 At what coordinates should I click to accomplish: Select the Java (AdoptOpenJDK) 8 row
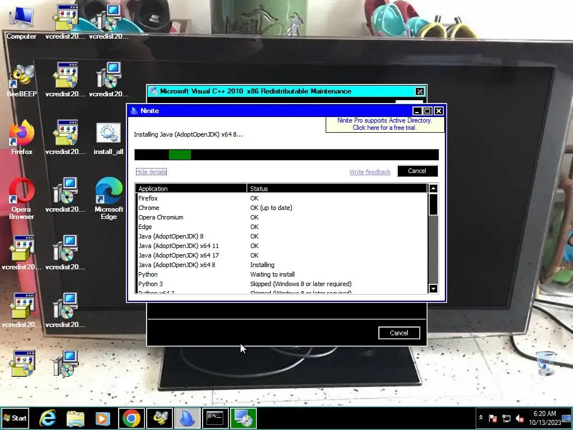coord(281,236)
